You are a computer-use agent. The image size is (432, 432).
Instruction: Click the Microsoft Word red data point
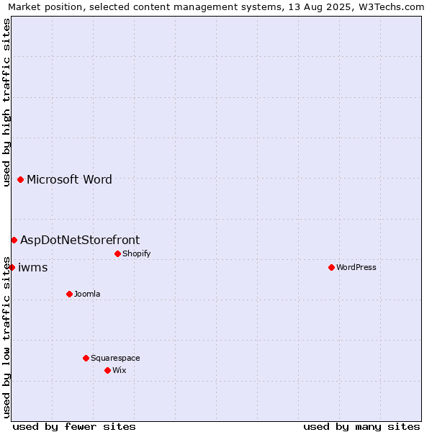(20, 179)
